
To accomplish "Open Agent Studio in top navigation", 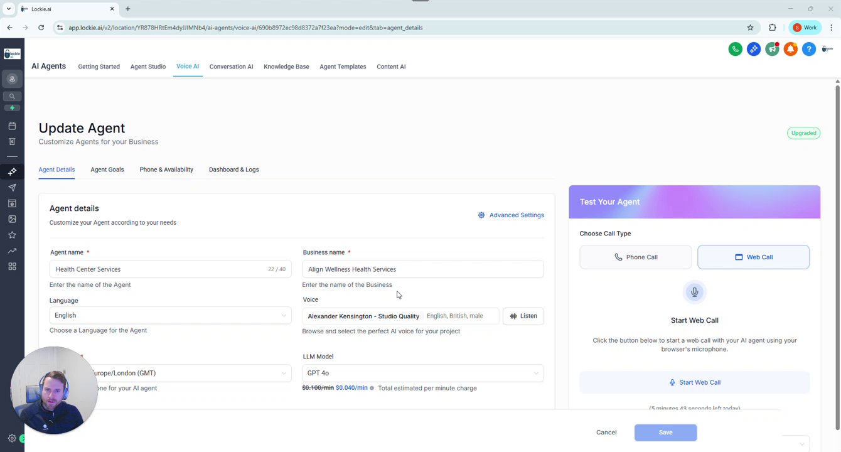I will (x=148, y=67).
